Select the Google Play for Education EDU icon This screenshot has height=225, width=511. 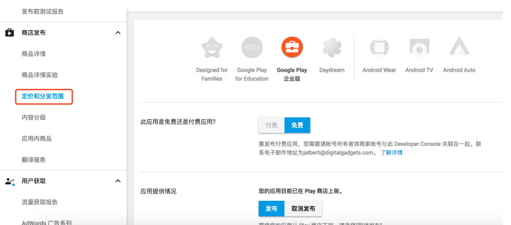252,48
